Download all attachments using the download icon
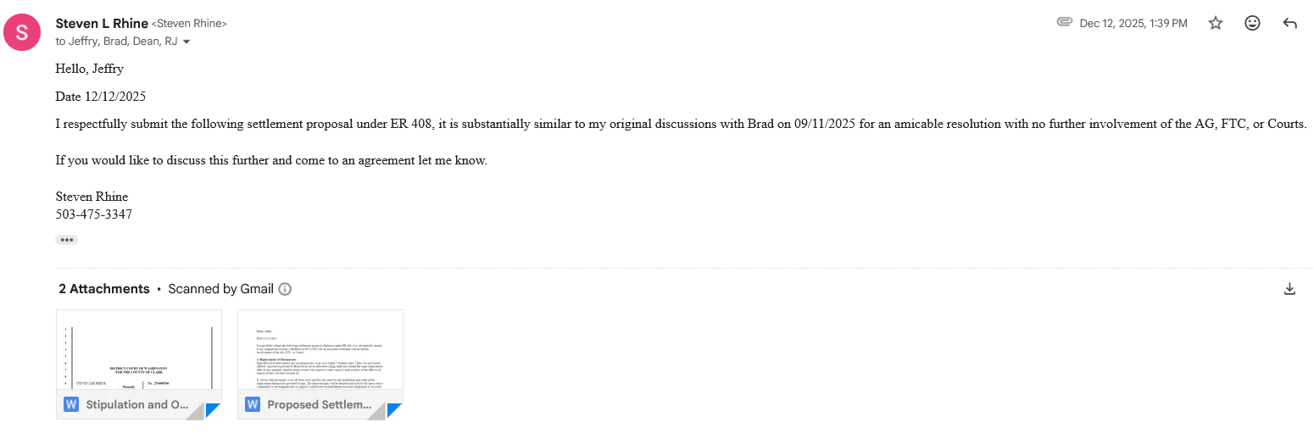Viewport: 1314px width, 439px height. (1289, 289)
